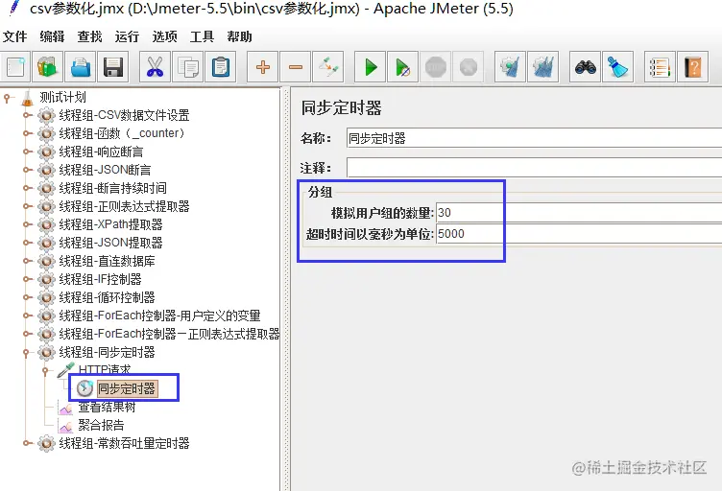The image size is (722, 491).
Task: Select 线程组-直连数据库 in tree
Action: [x=107, y=261]
